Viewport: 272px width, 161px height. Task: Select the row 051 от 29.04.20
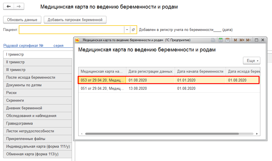pos(102,88)
